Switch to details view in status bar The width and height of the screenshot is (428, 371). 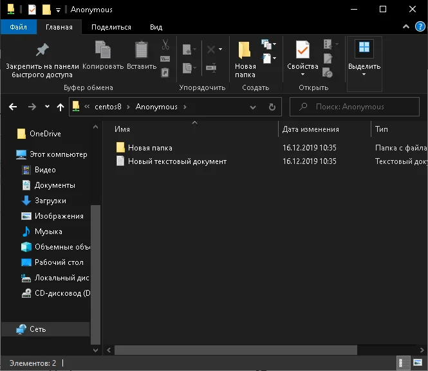(x=402, y=363)
